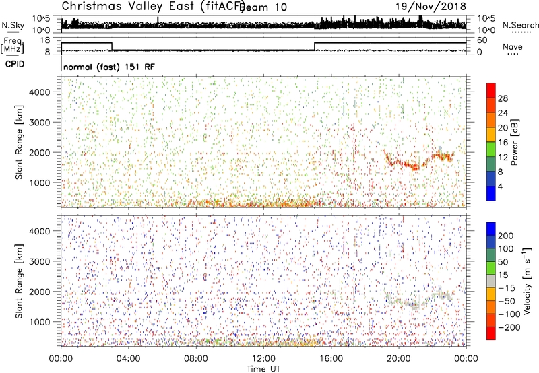Click the 'Power [dB]' color bar label
539x373 pixels.
click(x=514, y=142)
